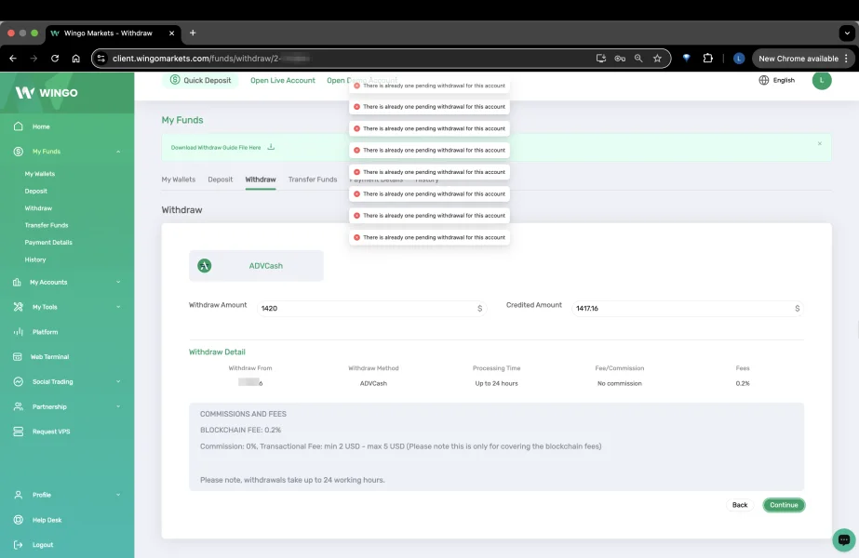Viewport: 859px width, 558px height.
Task: Click Download Withdraw Guide File Here link
Action: point(216,147)
